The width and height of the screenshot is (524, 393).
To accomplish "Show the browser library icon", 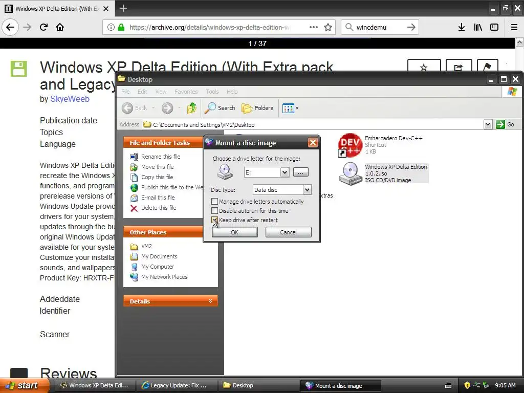I will 478,28.
